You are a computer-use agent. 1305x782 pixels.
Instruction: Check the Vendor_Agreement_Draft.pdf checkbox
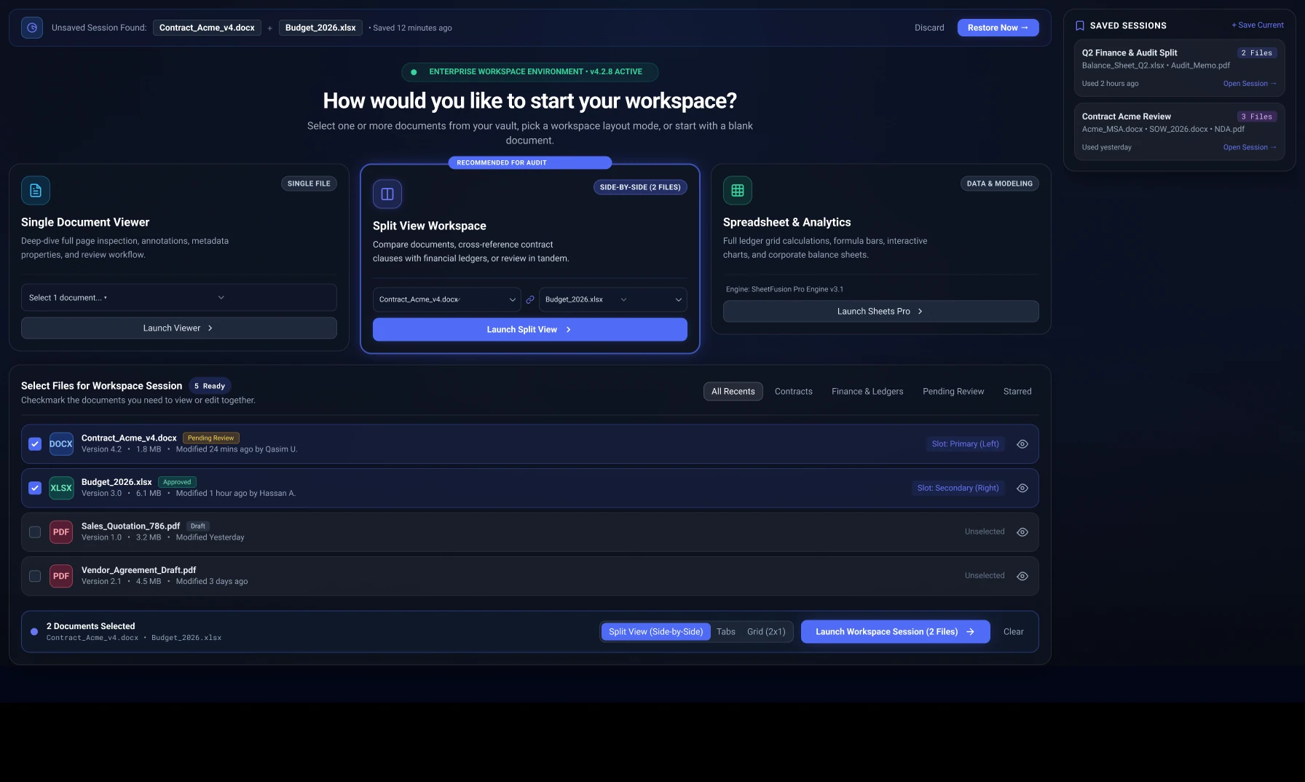tap(35, 576)
